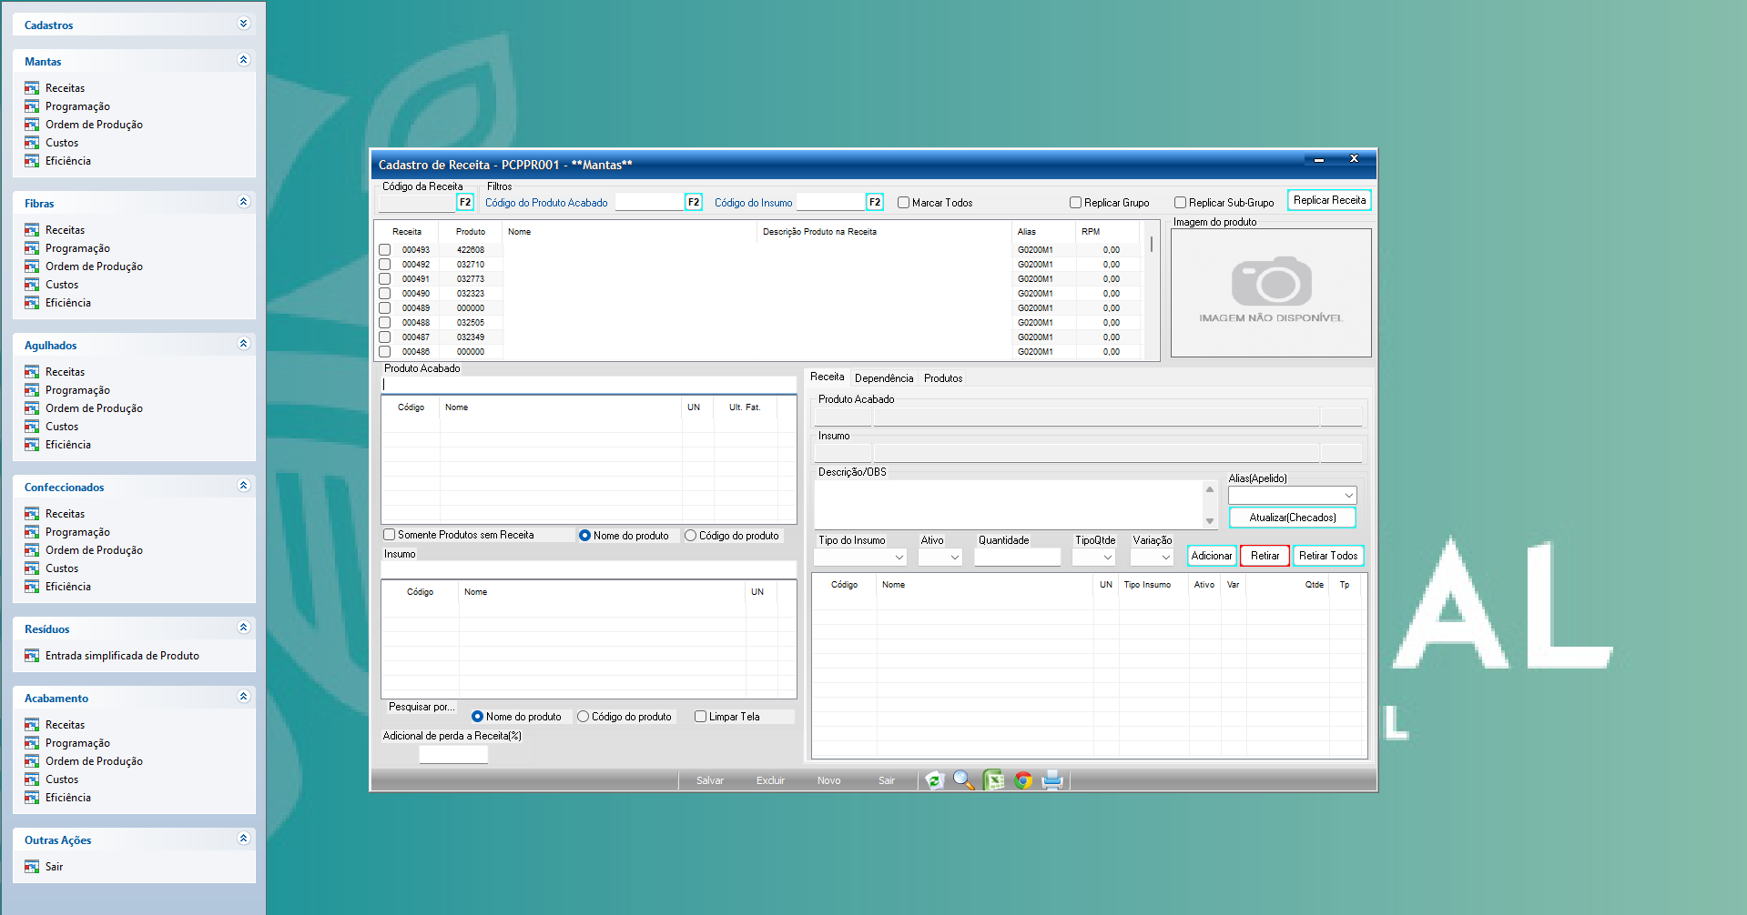The image size is (1747, 915).
Task: Switch to the Produtos tab
Action: (x=943, y=378)
